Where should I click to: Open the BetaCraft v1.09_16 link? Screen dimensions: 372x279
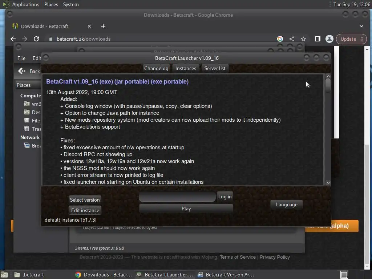click(72, 82)
